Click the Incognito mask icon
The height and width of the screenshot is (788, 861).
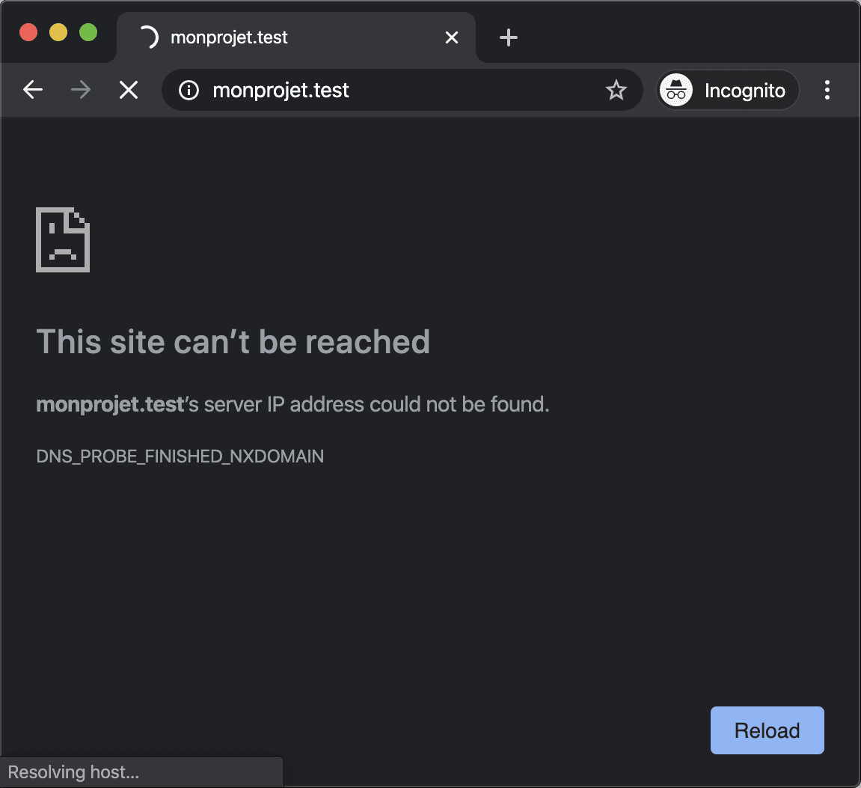(x=675, y=90)
